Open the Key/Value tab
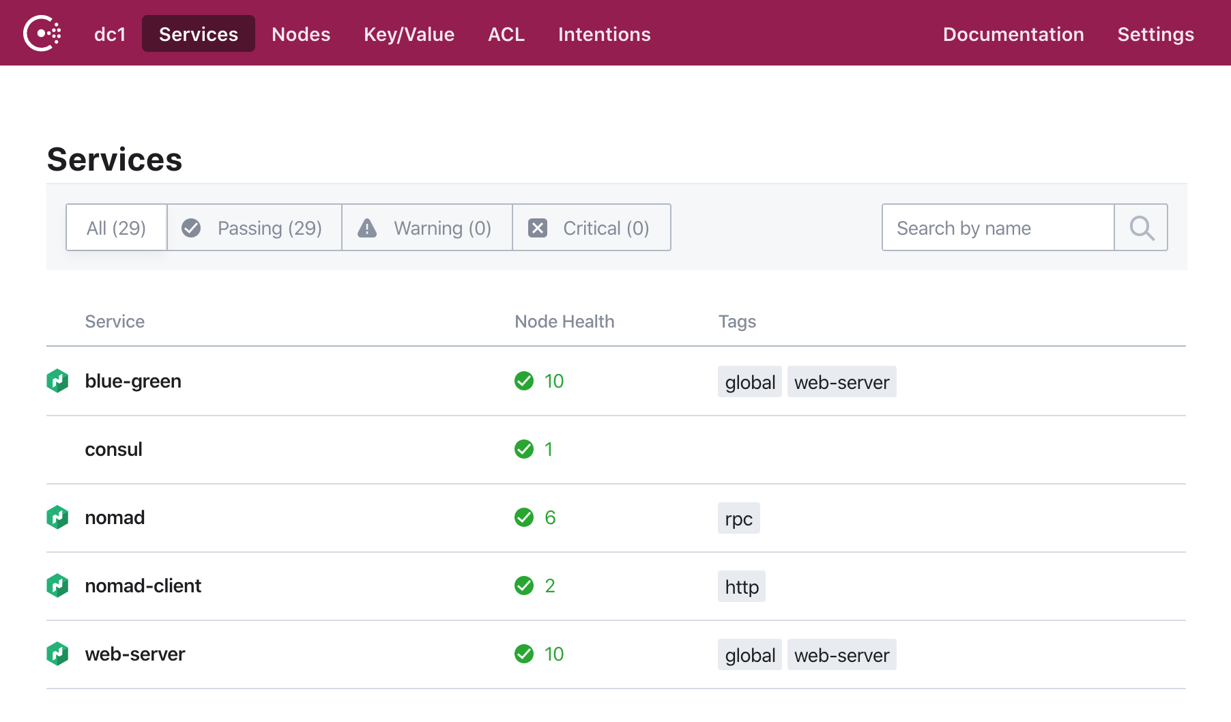The height and width of the screenshot is (722, 1231). click(x=409, y=34)
